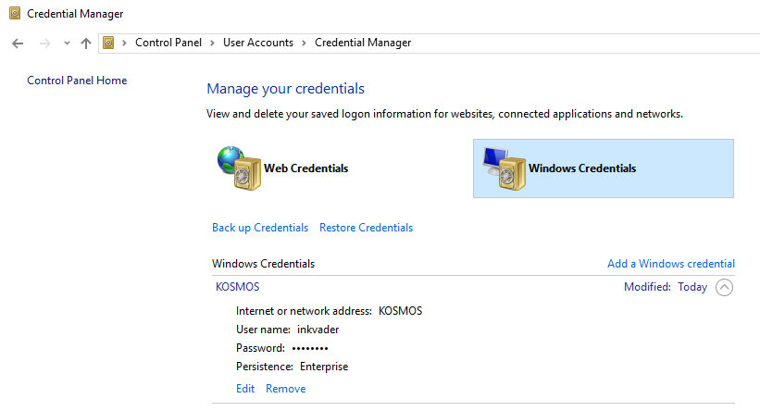
Task: Click the Back navigation arrow
Action: (18, 44)
